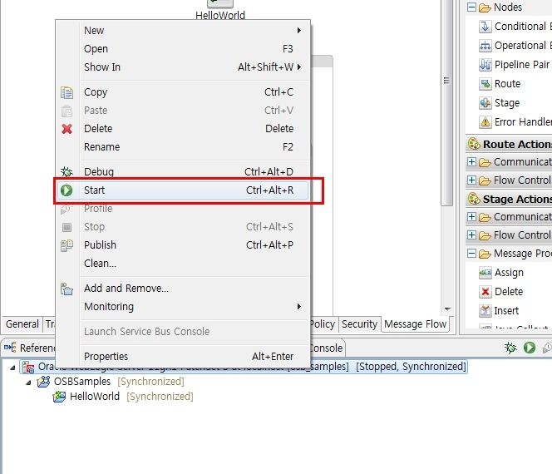The image size is (552, 474).
Task: Click the green start server toolbar icon
Action: tap(530, 348)
